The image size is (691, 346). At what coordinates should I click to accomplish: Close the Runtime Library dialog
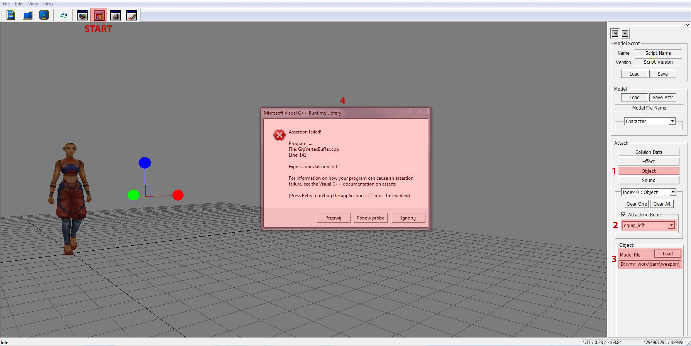tap(419, 111)
